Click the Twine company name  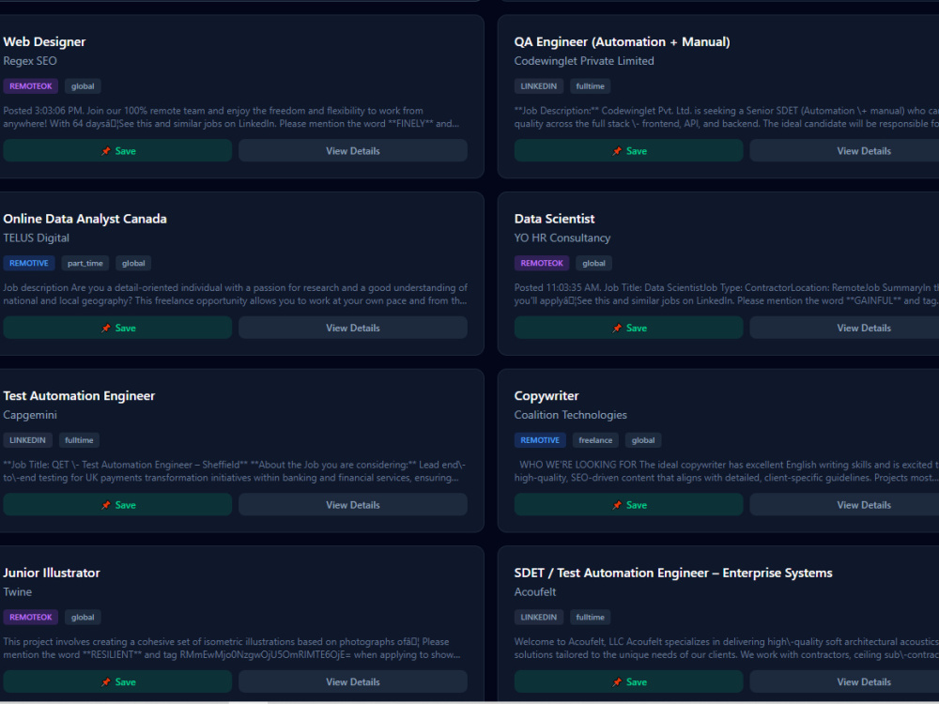pos(17,592)
